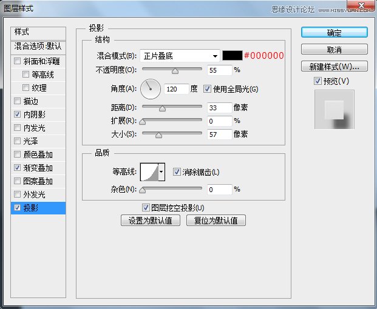Toggle 图层挖空投影 checkbox
This screenshot has width=377, height=309.
pos(146,208)
